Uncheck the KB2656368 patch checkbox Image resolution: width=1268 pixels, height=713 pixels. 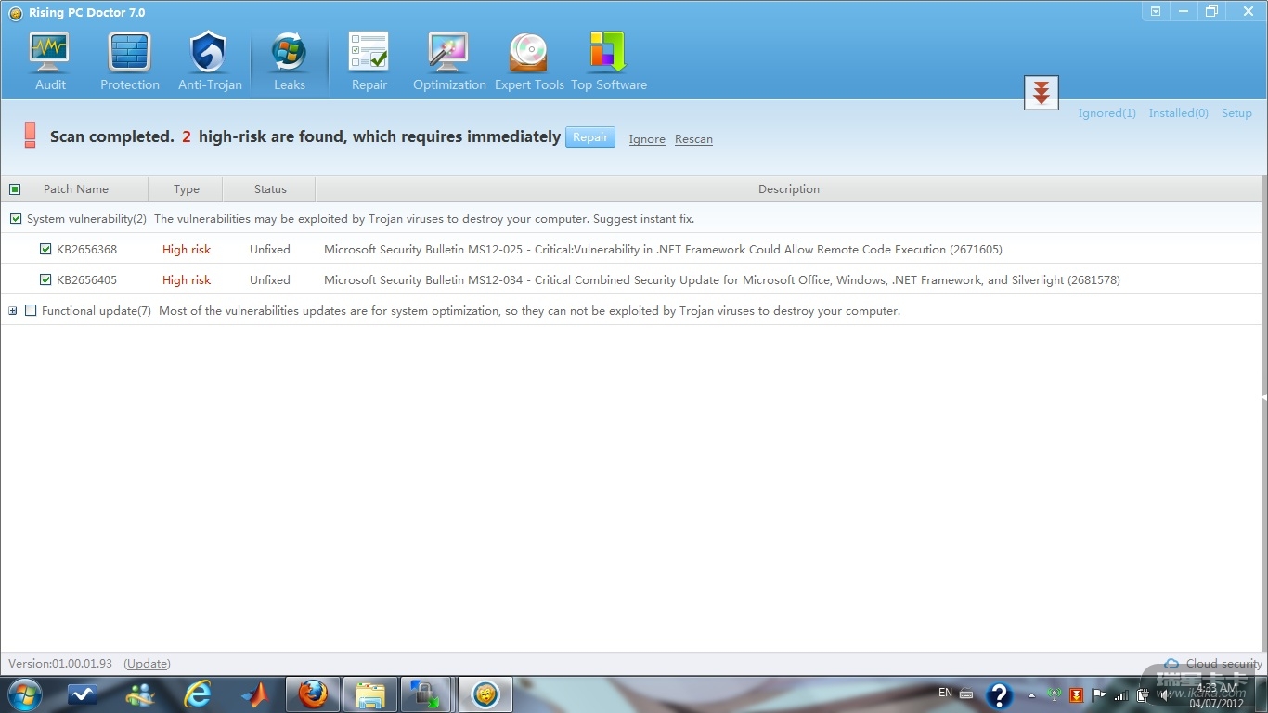click(x=45, y=250)
